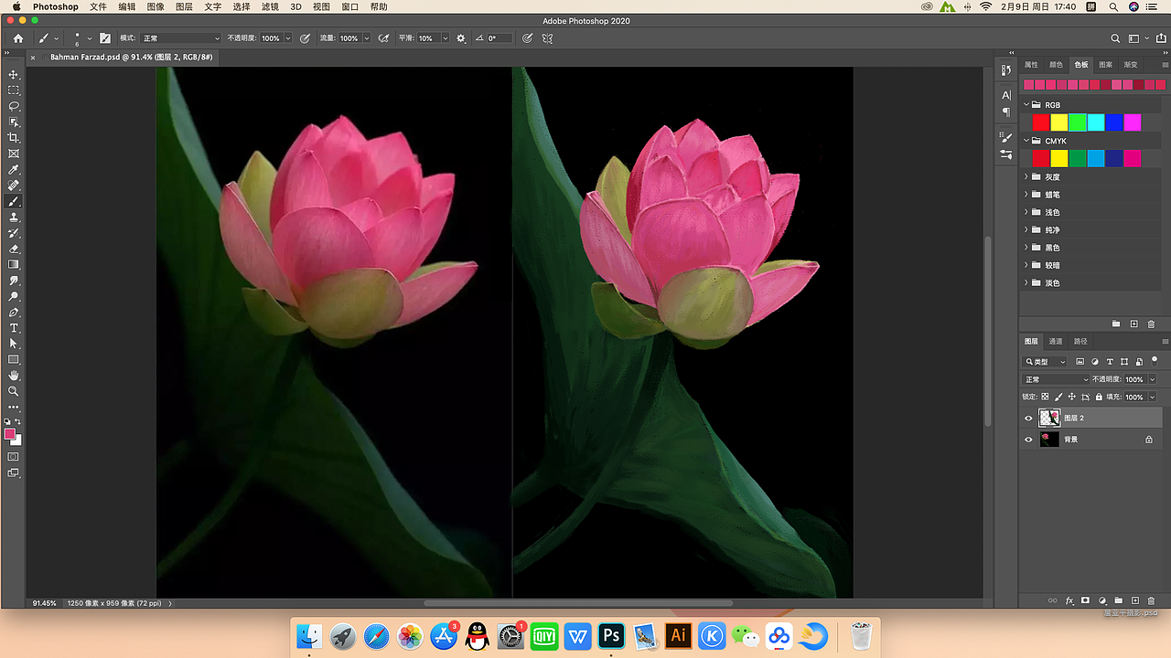Open the brush settings panel toggle icon

105,38
